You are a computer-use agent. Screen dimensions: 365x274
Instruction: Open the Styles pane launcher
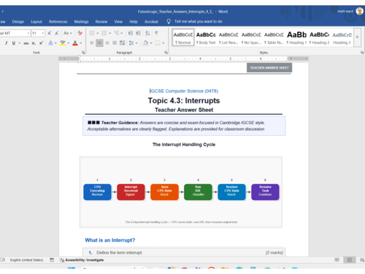362,53
